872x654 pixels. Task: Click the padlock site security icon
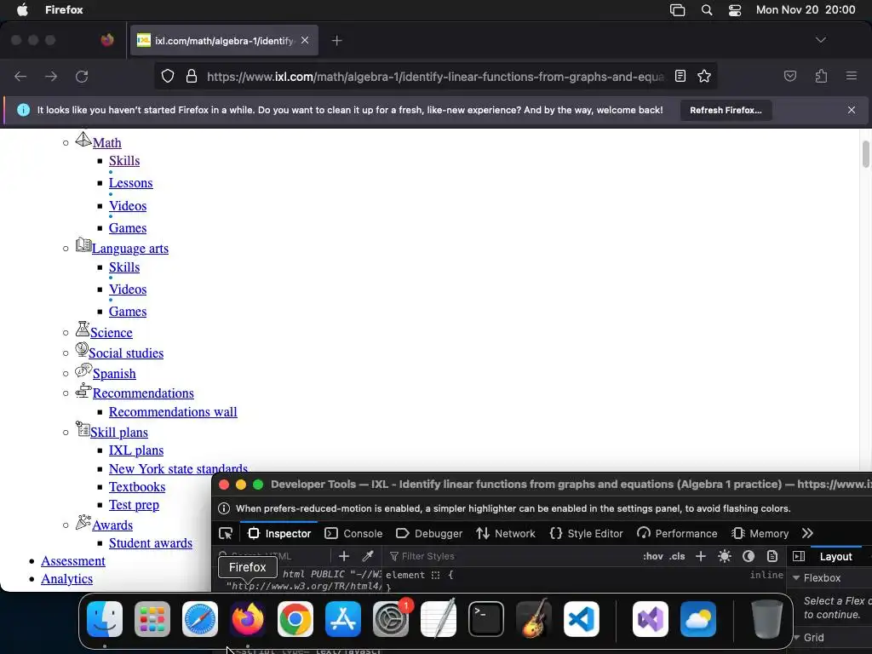click(192, 76)
